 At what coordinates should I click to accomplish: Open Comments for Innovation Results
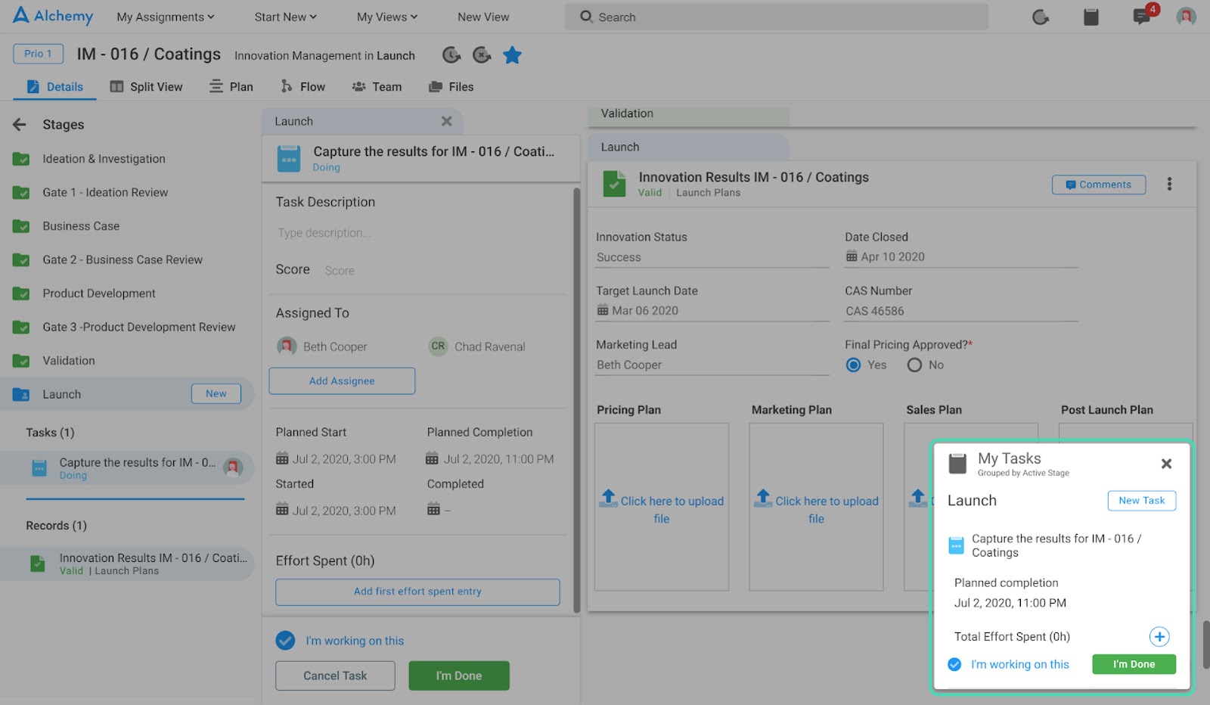click(x=1098, y=185)
